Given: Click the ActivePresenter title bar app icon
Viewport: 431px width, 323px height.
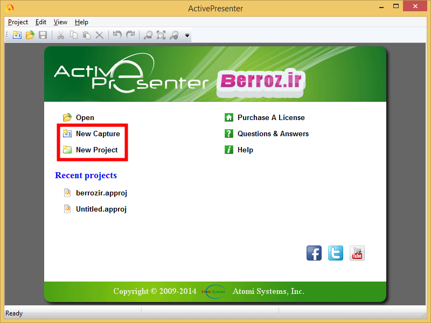Looking at the screenshot, I should pyautogui.click(x=9, y=8).
